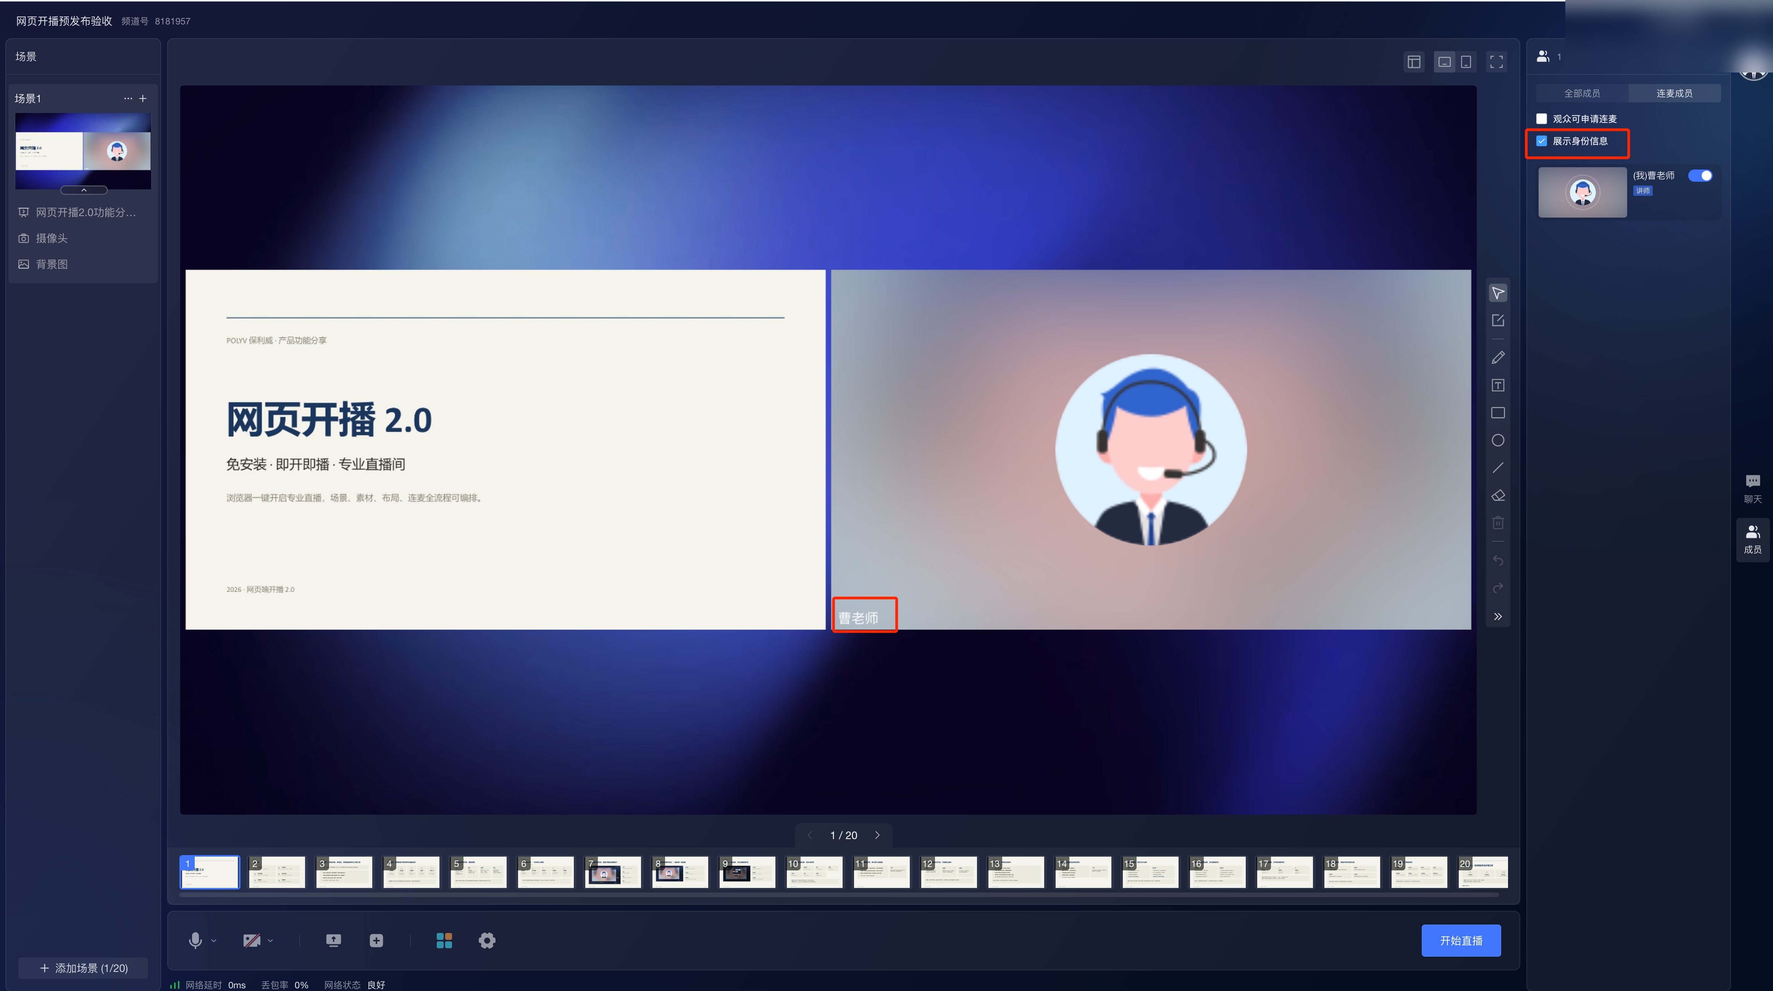Pick the text annotation tool
Screen dimensions: 1773x991
[1498, 386]
